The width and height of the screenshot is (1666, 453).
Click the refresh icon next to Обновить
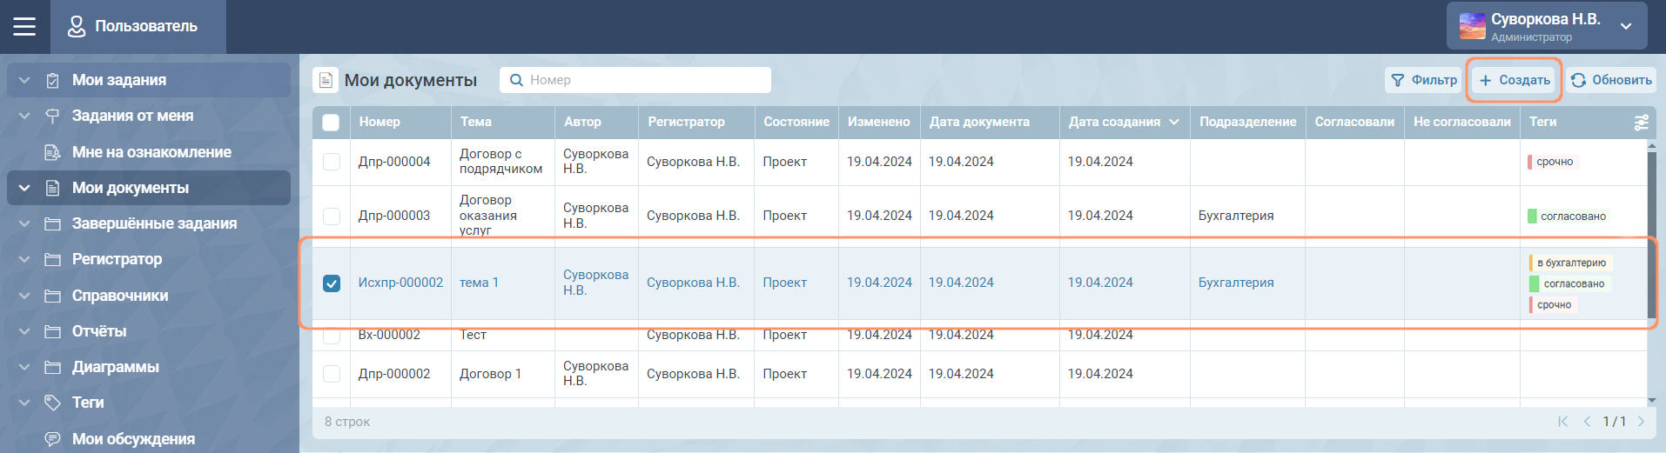[x=1578, y=80]
